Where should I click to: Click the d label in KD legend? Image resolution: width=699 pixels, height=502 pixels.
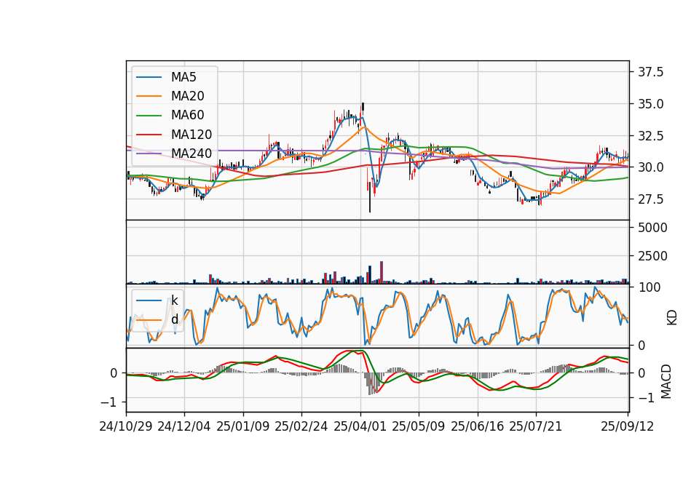pyautogui.click(x=174, y=319)
